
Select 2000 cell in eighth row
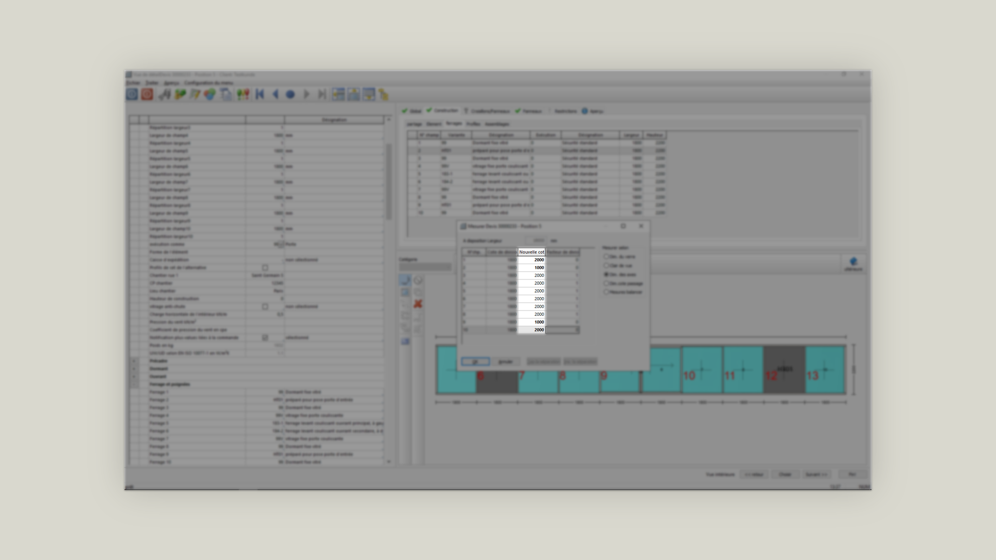tap(531, 314)
